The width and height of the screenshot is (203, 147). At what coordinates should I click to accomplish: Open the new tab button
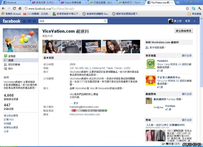point(178,3)
